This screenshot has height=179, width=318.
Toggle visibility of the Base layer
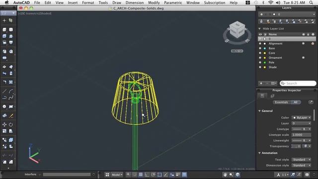[260, 48]
